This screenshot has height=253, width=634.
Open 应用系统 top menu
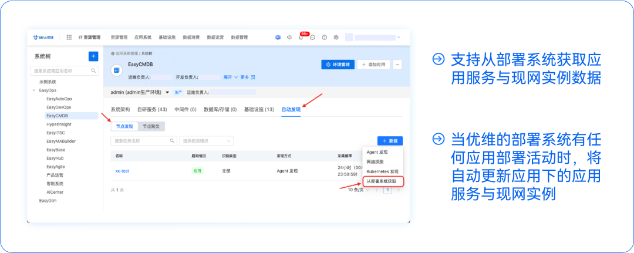pos(143,37)
